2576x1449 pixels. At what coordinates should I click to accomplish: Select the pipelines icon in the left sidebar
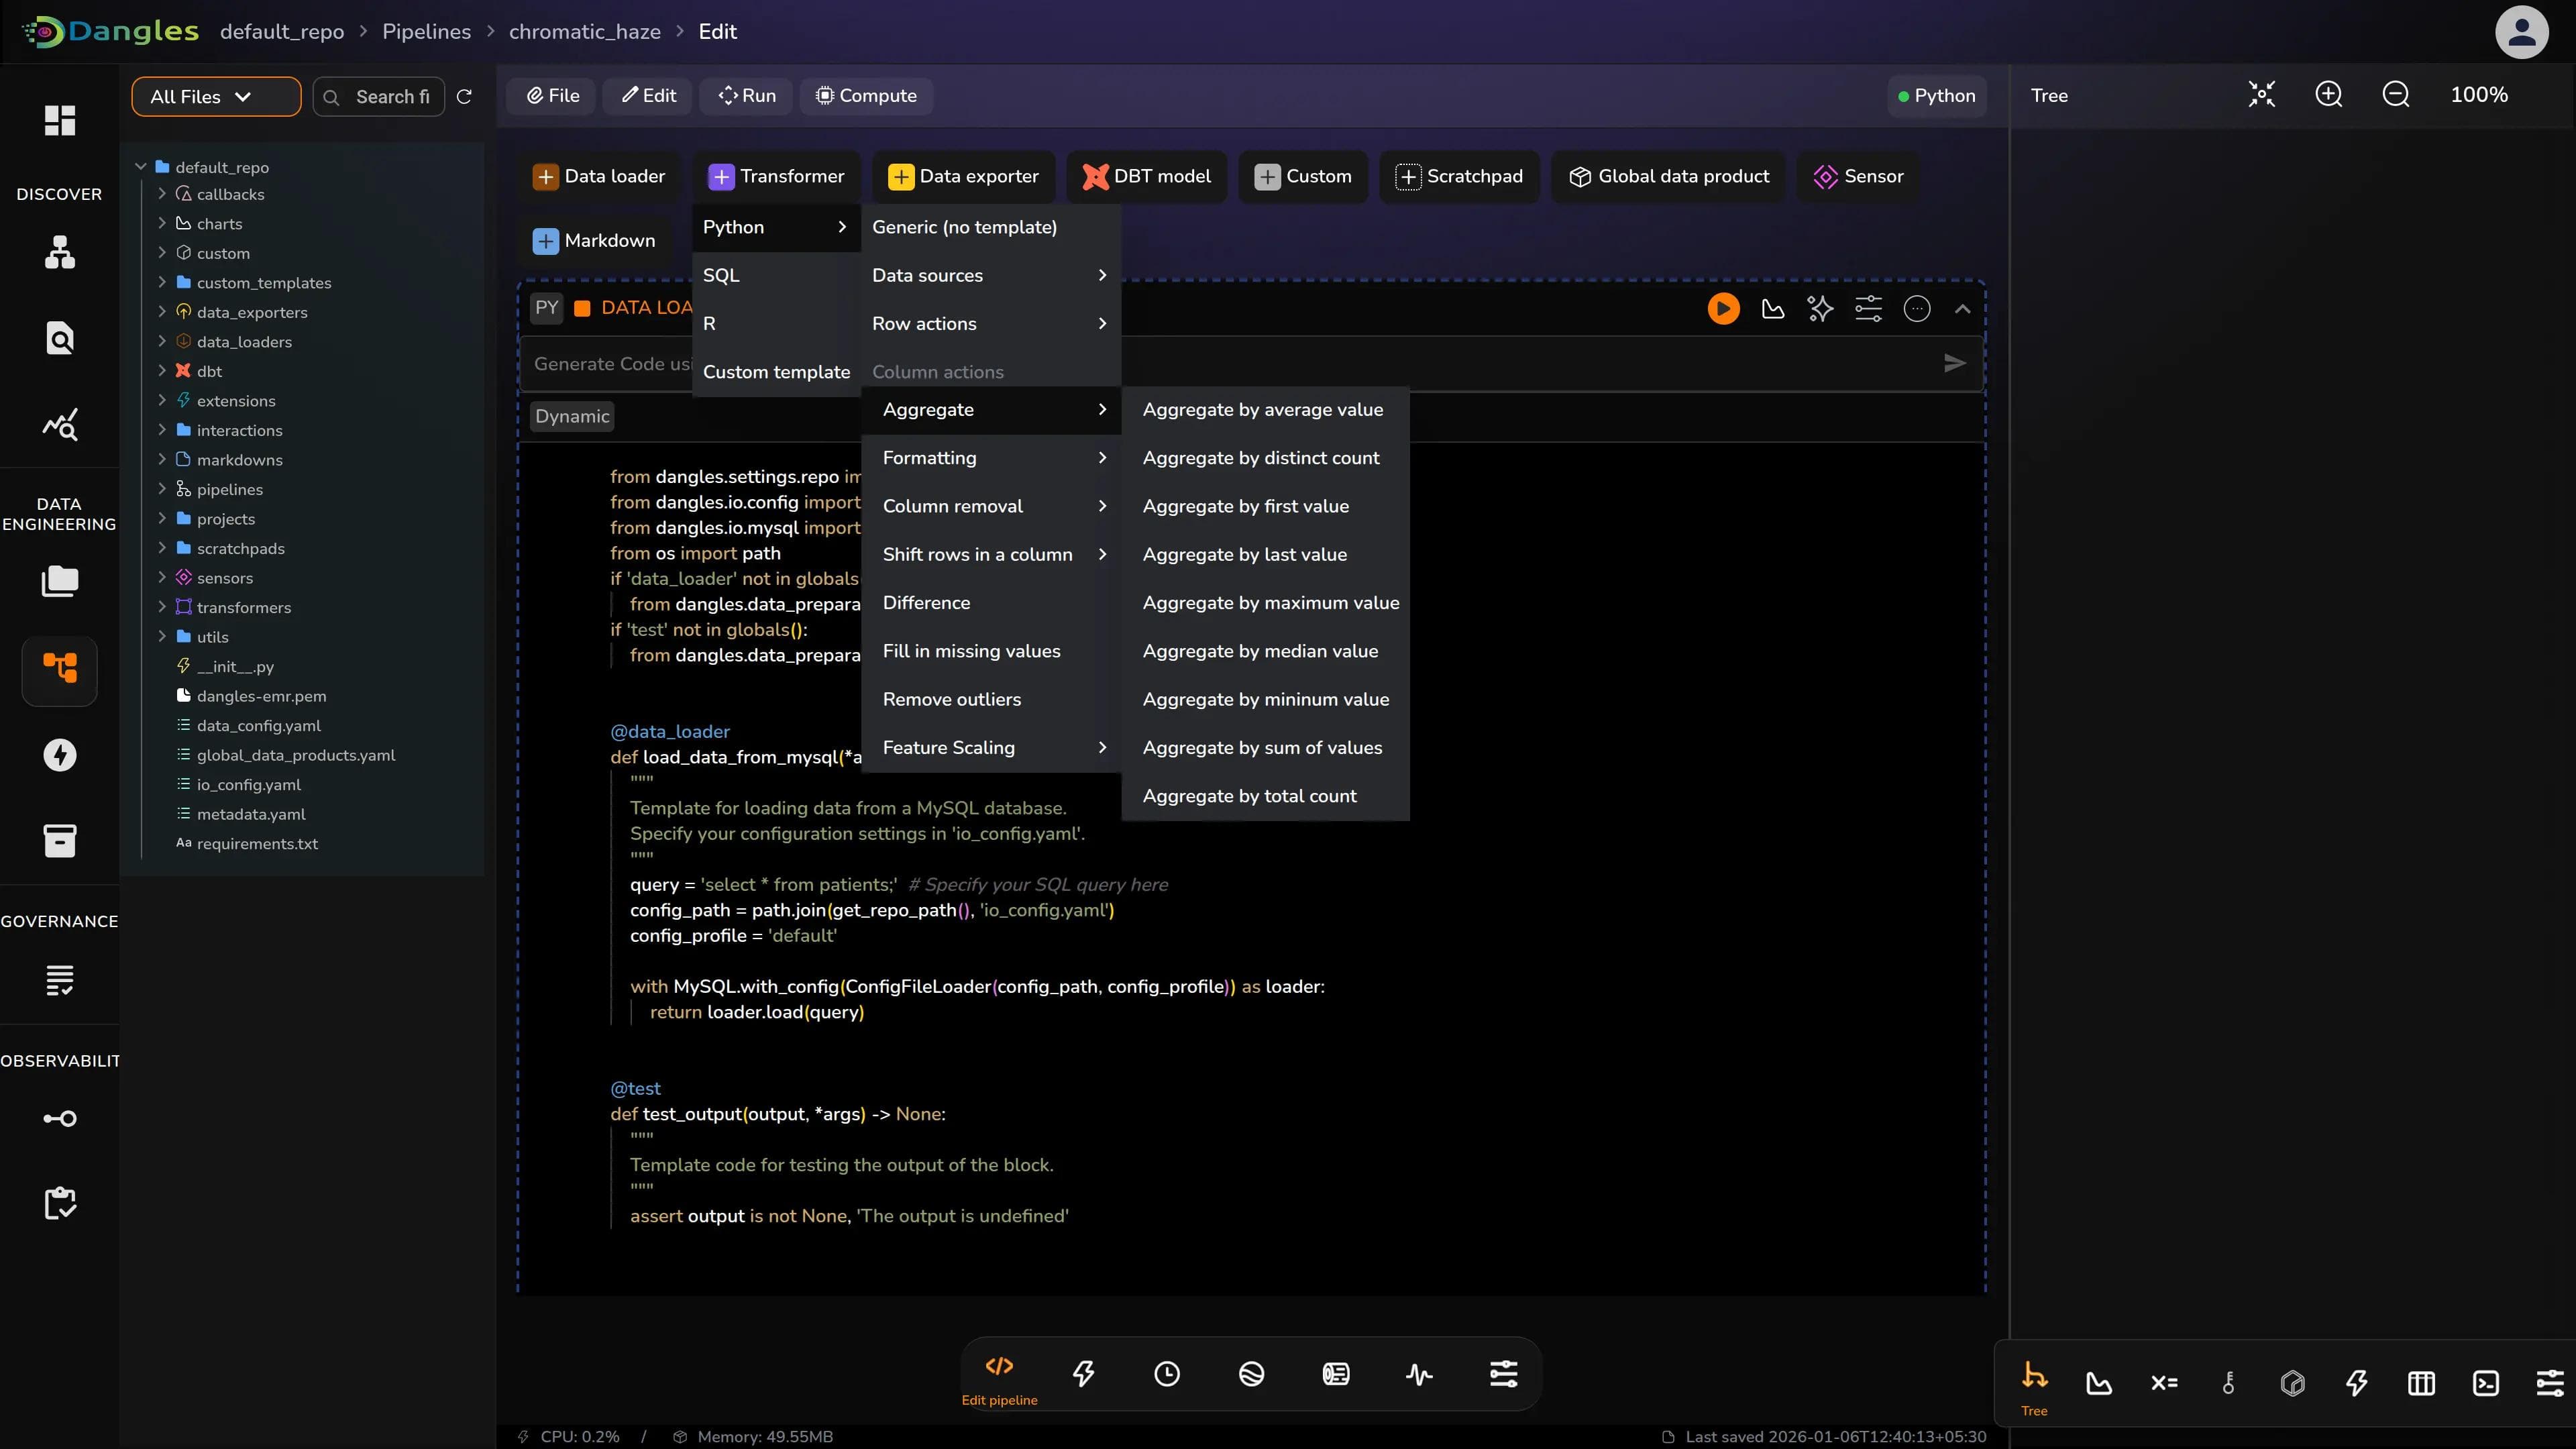coord(59,670)
